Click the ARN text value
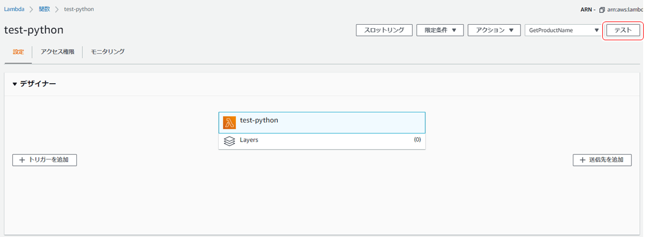 click(x=624, y=10)
